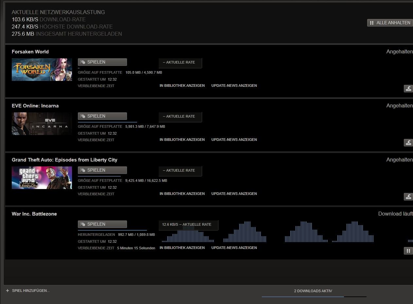
Task: Click the Aktuelle Netzwerkauslastung heading
Action: [58, 12]
